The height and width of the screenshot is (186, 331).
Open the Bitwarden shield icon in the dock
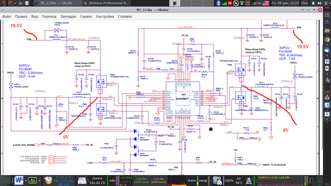[327, 105]
